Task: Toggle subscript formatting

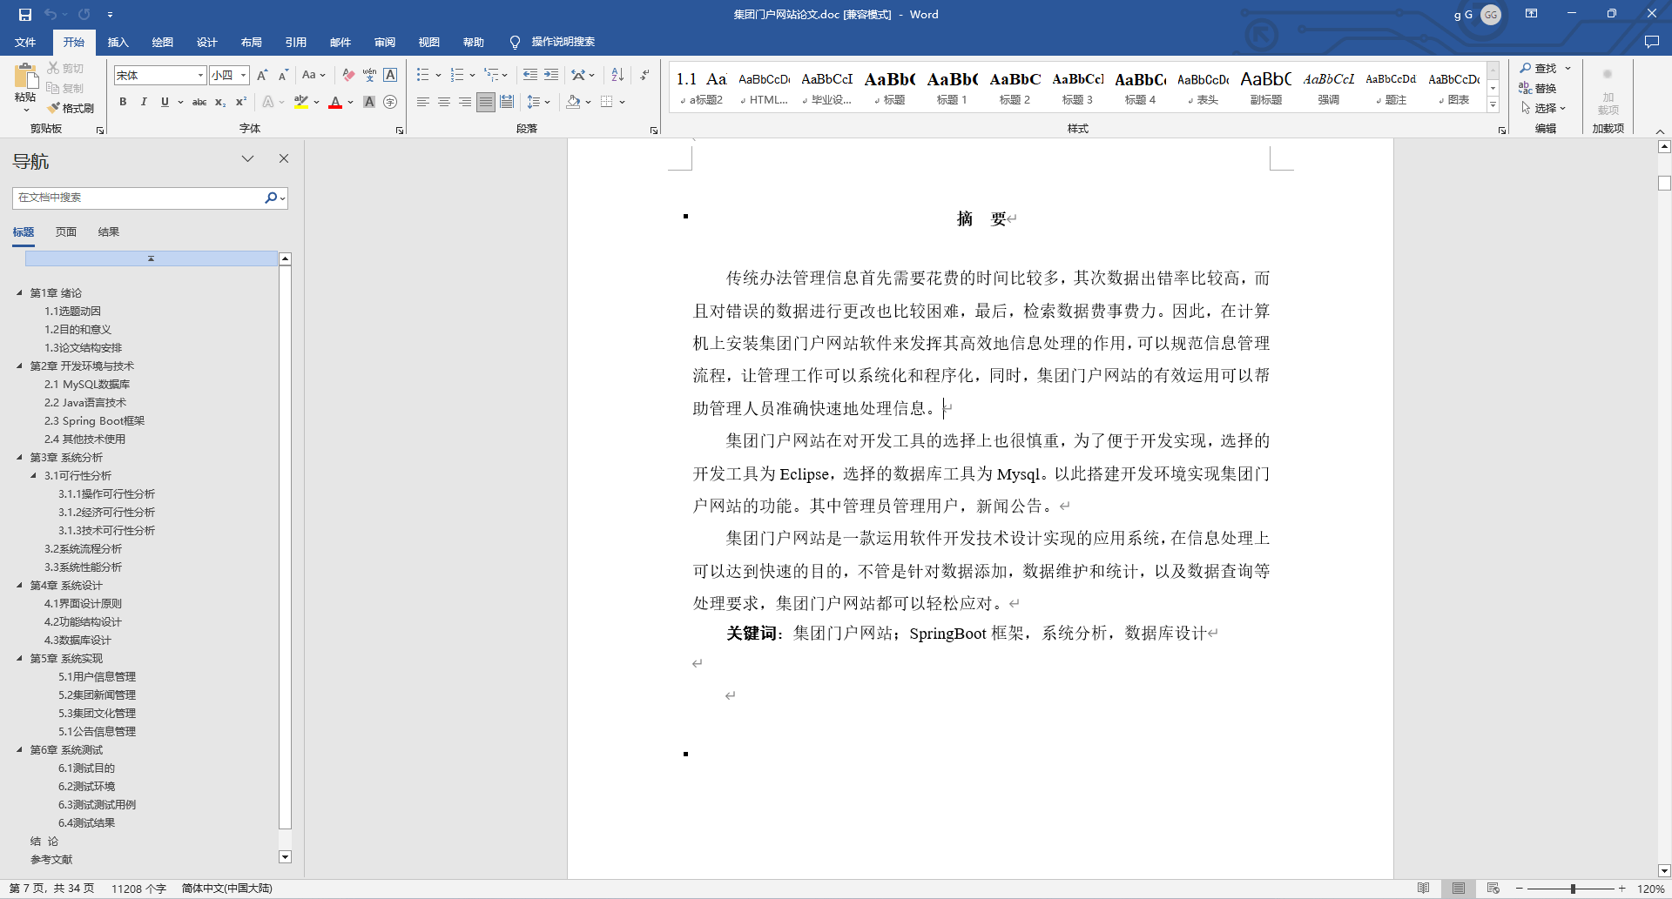Action: click(x=220, y=102)
